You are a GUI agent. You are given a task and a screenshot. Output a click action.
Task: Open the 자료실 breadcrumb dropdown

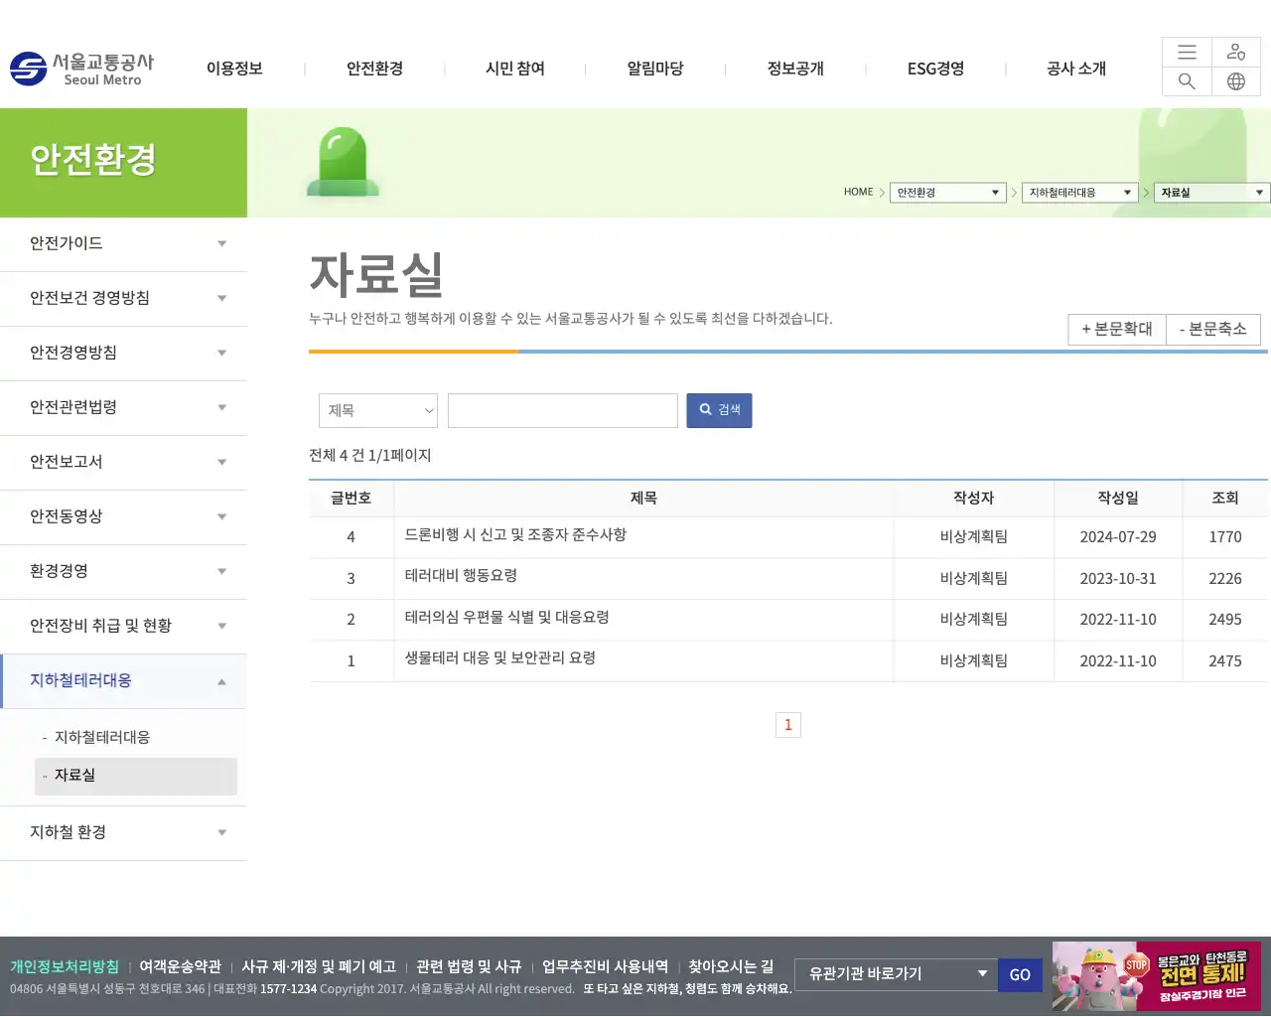[1212, 193]
